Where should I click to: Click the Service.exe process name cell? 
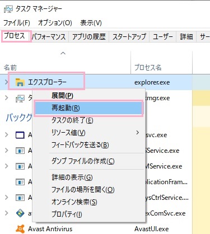[162, 151]
